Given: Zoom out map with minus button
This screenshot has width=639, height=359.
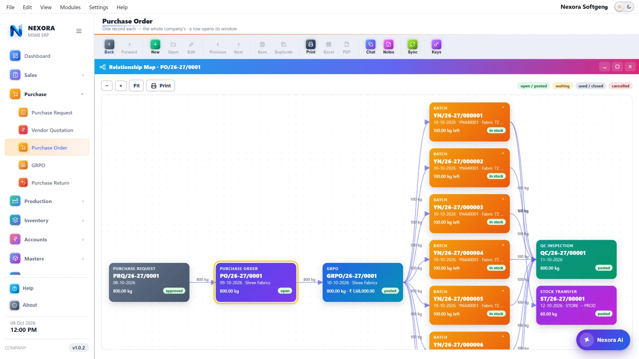Looking at the screenshot, I should 106,86.
